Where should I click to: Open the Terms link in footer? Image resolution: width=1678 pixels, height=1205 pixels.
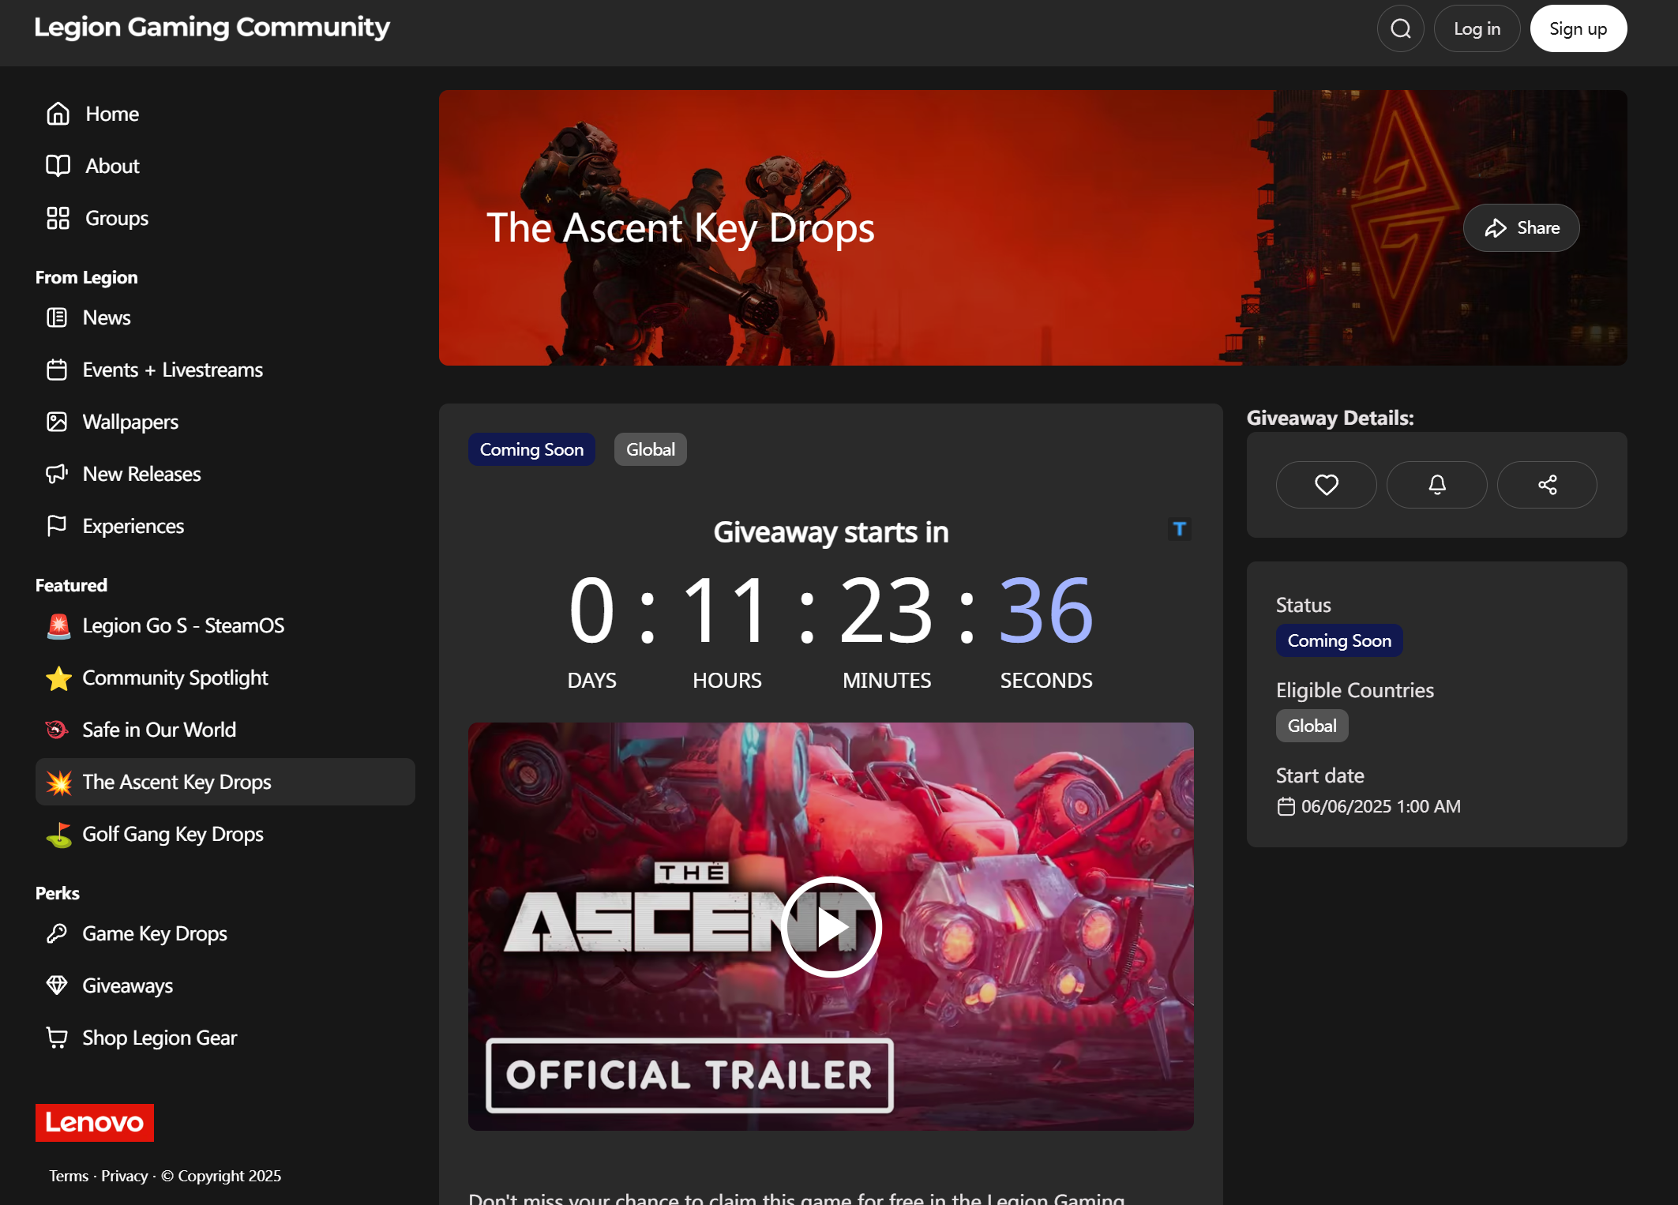click(69, 1176)
